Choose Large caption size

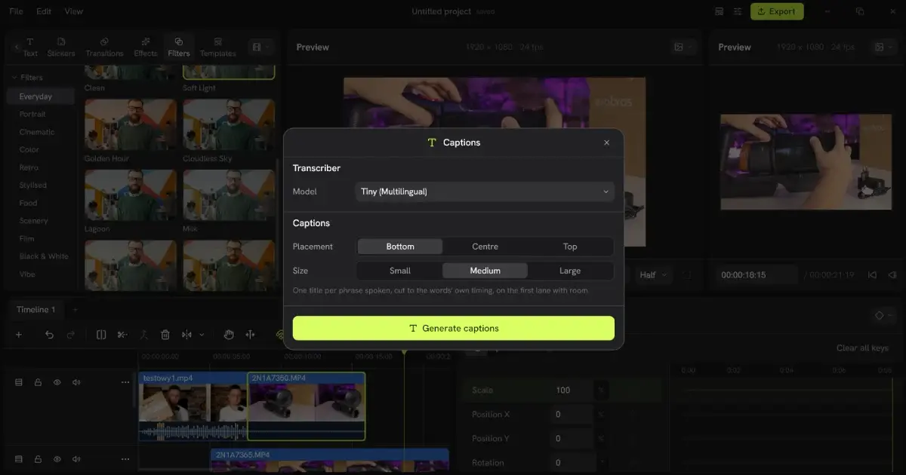(570, 271)
